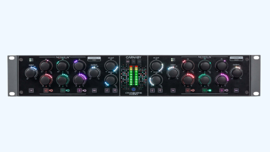Enable Channel 1 HF cut filter button
Screen dimensions: 270x152
(x=115, y=90)
